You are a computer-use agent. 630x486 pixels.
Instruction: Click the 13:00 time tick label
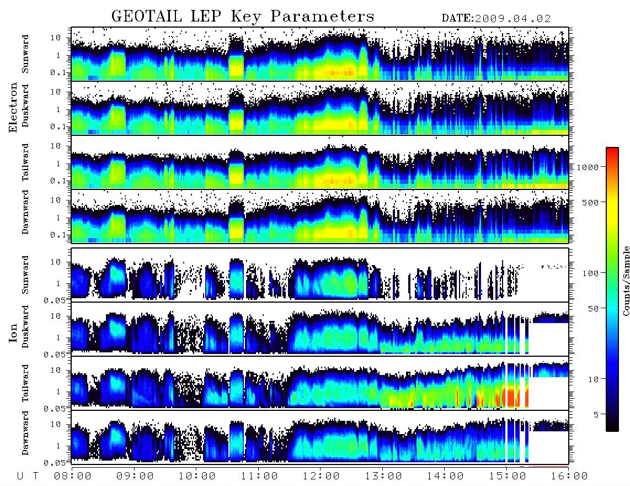(383, 476)
